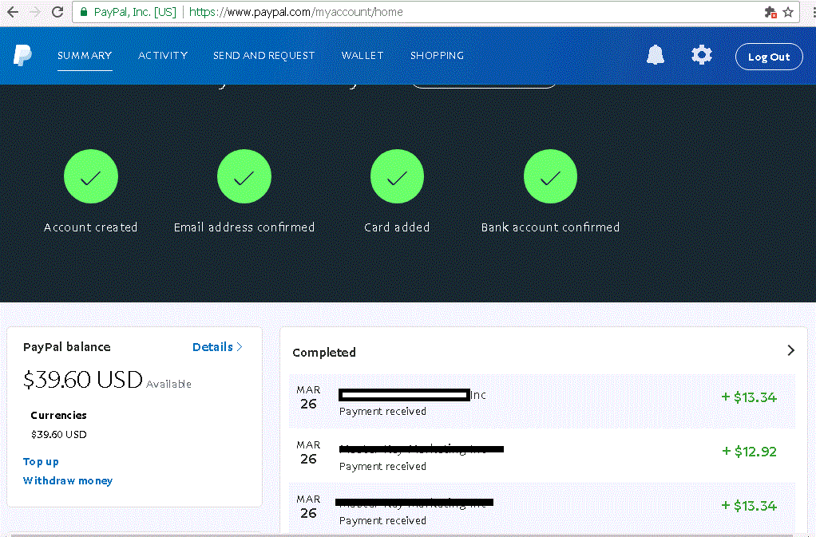Open Send and Request tab
816x537 pixels.
(263, 56)
